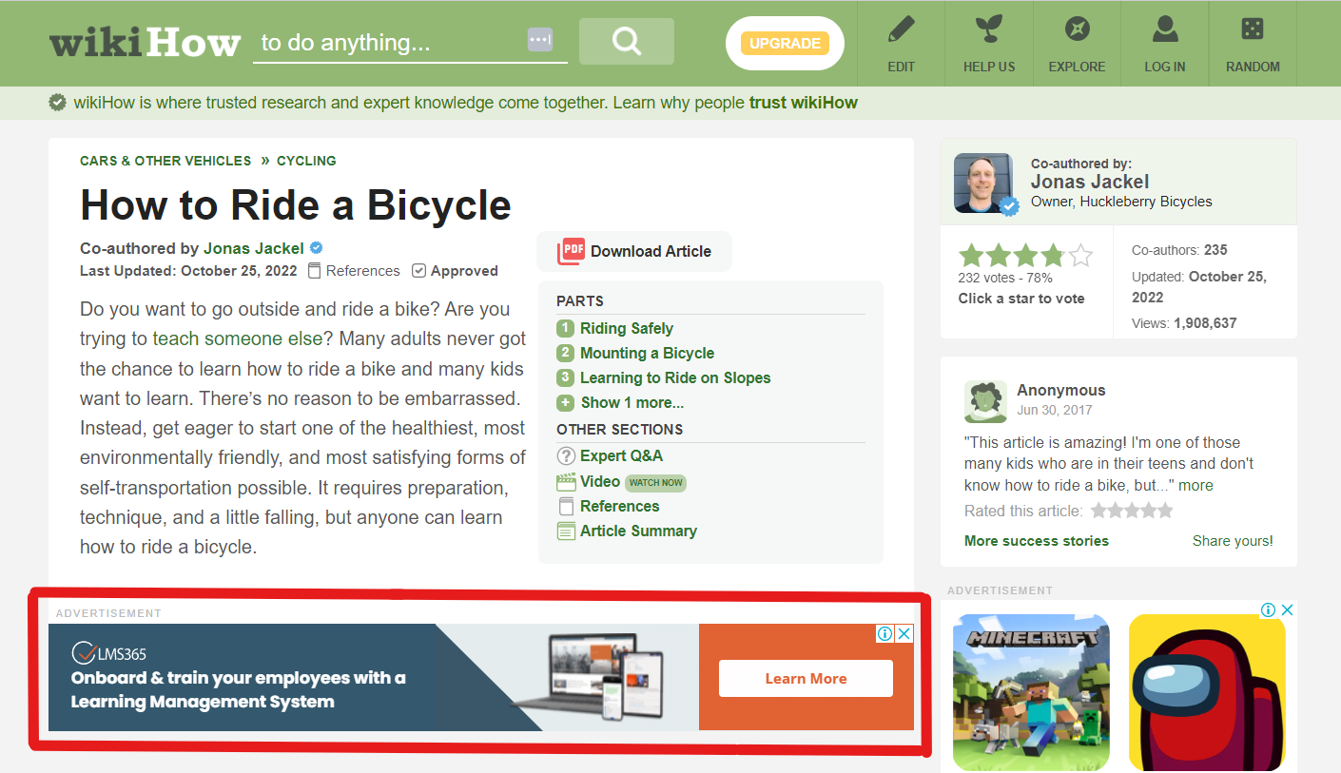Click the Download Article button
The image size is (1341, 773).
[634, 251]
